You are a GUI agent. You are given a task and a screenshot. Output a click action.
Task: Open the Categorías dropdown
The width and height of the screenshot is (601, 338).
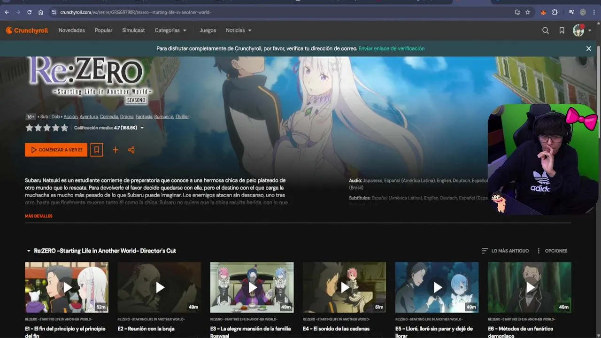(x=170, y=31)
